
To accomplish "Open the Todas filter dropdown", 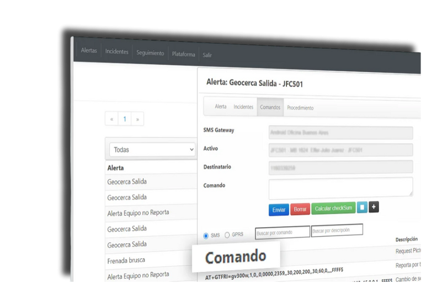I will coord(153,149).
